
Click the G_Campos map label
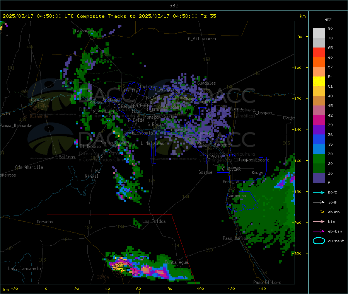[263, 113]
